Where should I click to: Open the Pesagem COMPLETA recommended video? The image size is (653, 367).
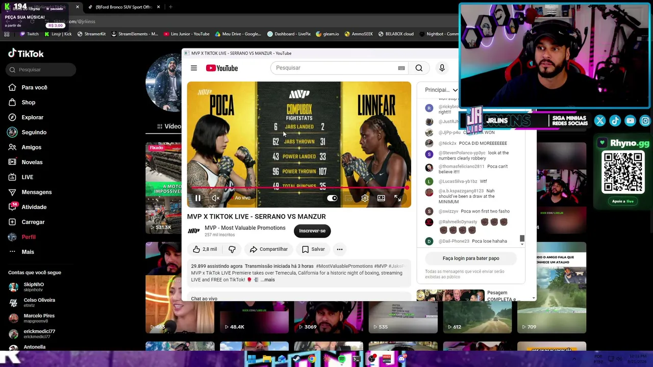pos(470,295)
